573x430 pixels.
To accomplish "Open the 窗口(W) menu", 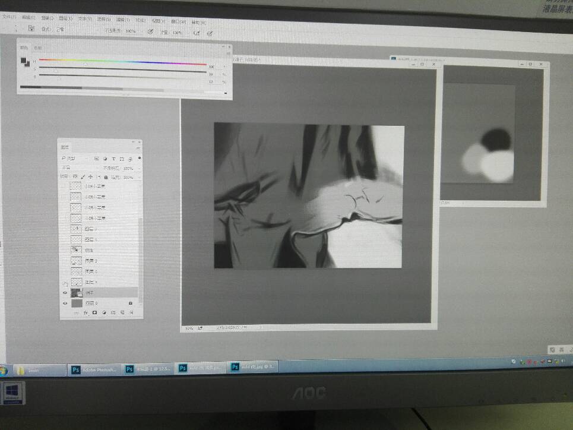I will point(179,21).
